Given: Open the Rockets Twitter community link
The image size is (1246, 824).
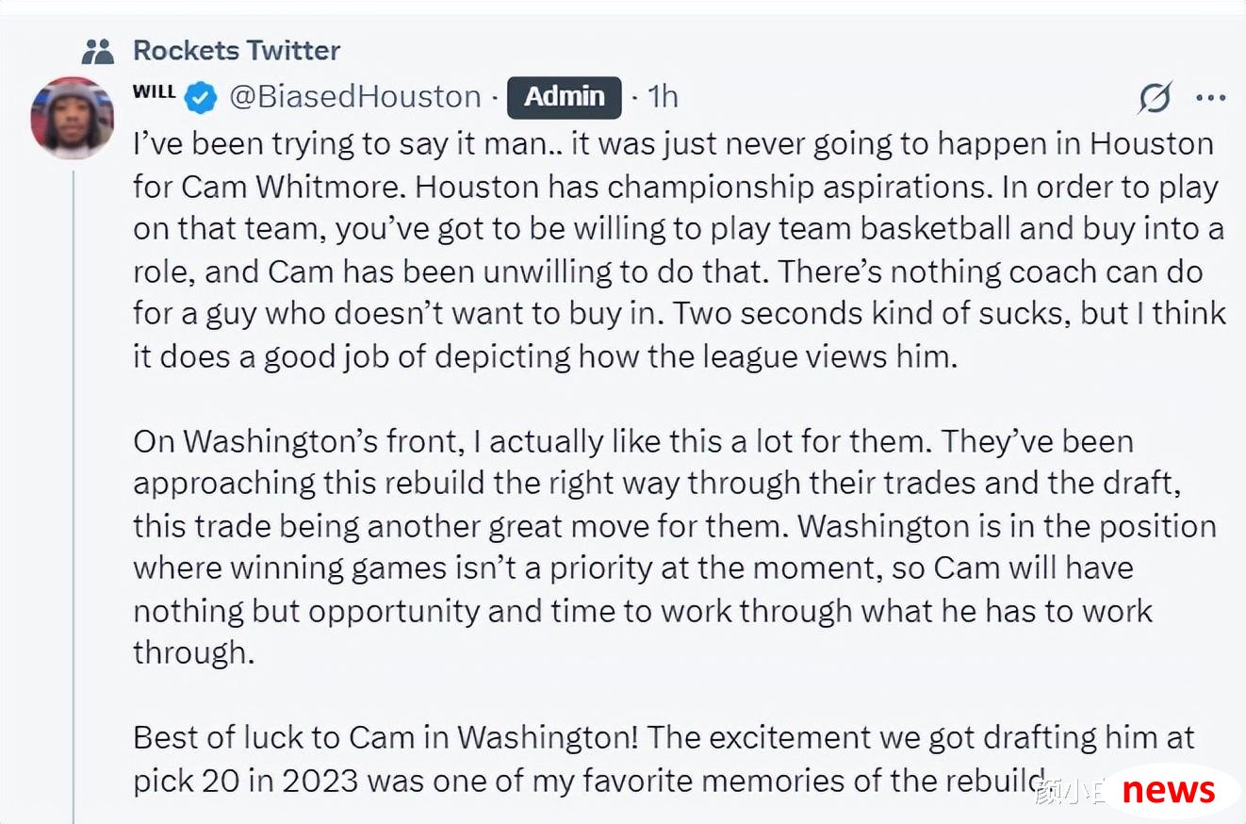Looking at the screenshot, I should 237,50.
